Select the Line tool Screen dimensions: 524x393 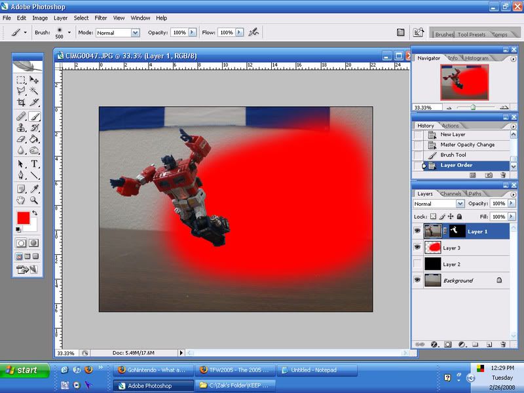(x=34, y=175)
